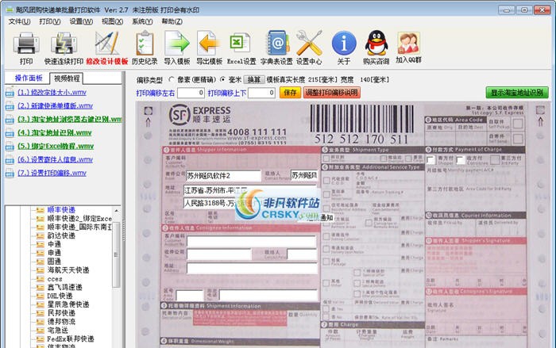
Task: Open the 视图(X) menu
Action: [112, 21]
